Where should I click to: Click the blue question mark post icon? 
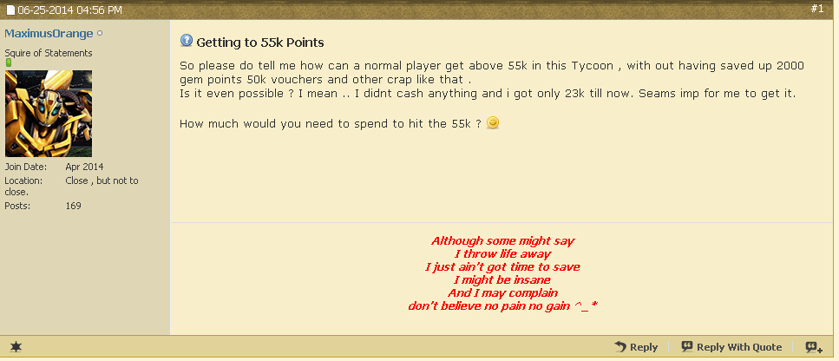tap(187, 40)
